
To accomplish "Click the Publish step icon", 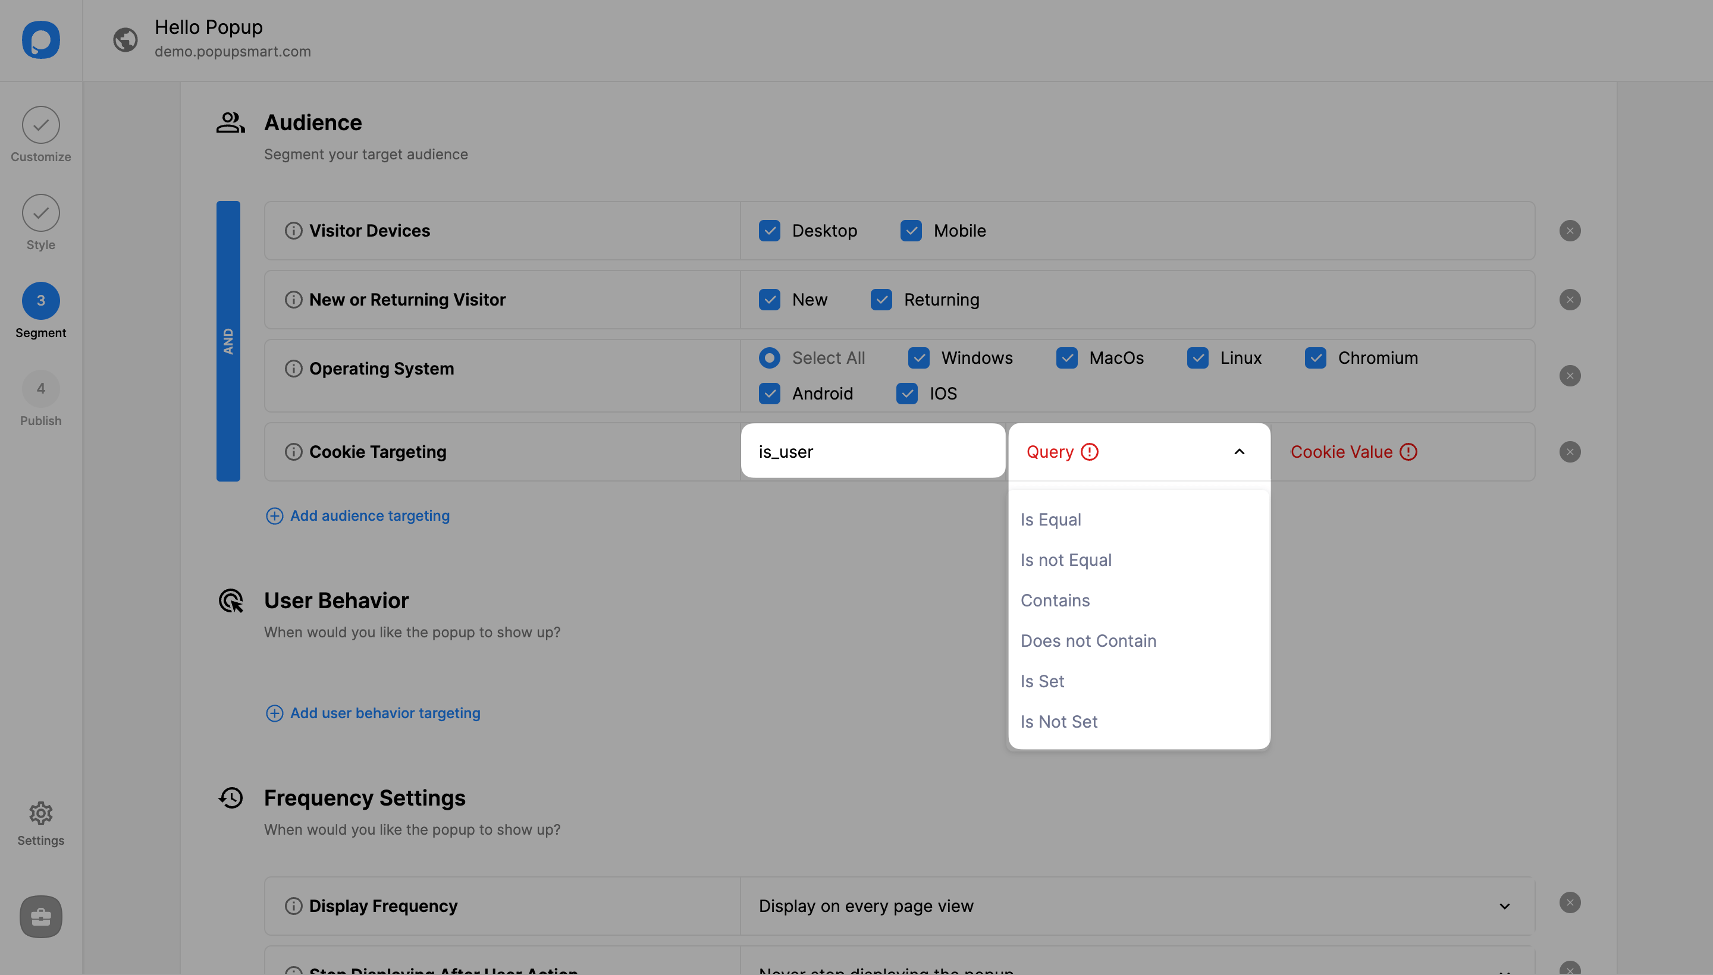I will click(x=41, y=388).
